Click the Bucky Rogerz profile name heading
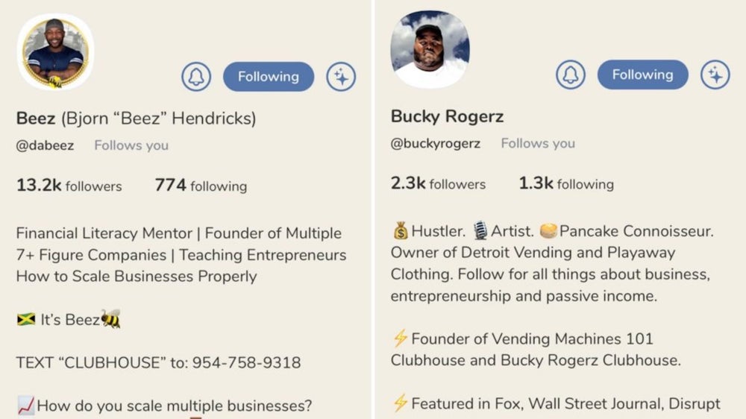This screenshot has height=419, width=746. pyautogui.click(x=447, y=116)
